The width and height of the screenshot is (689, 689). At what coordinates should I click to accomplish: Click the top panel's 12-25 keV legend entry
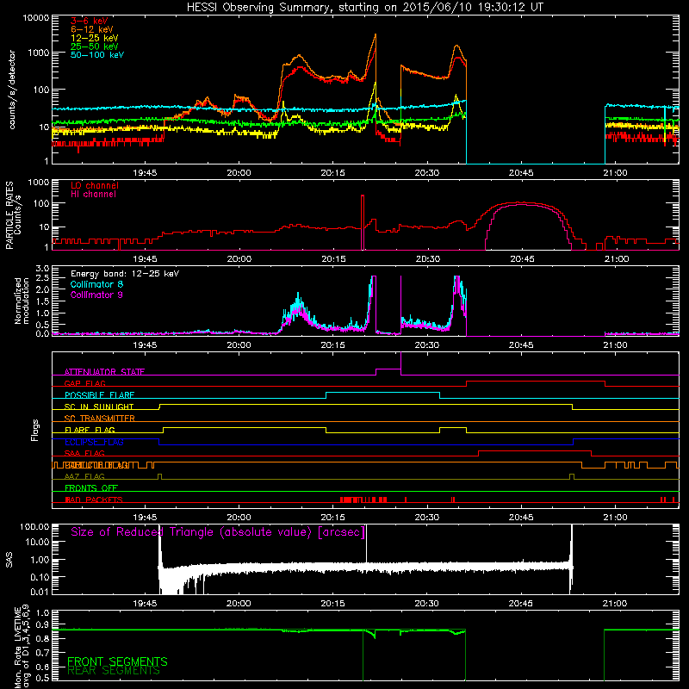pyautogui.click(x=94, y=38)
